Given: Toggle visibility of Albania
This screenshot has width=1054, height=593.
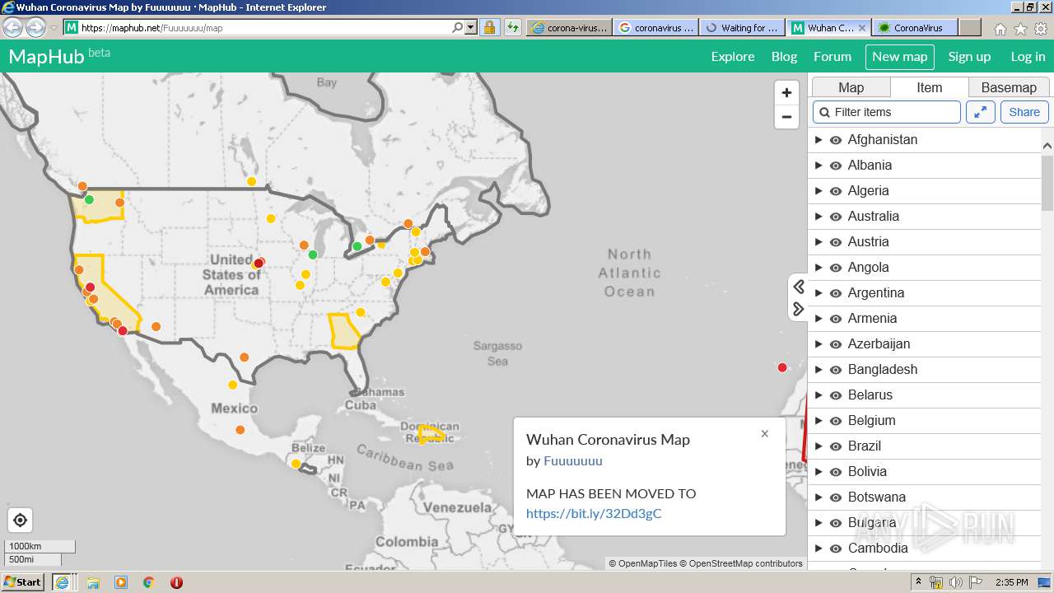Looking at the screenshot, I should tap(836, 166).
